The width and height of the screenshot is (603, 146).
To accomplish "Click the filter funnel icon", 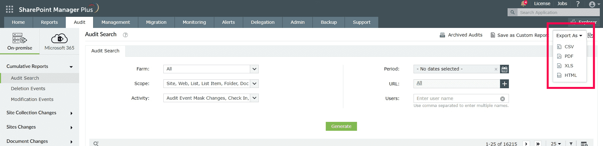I will tap(571, 144).
